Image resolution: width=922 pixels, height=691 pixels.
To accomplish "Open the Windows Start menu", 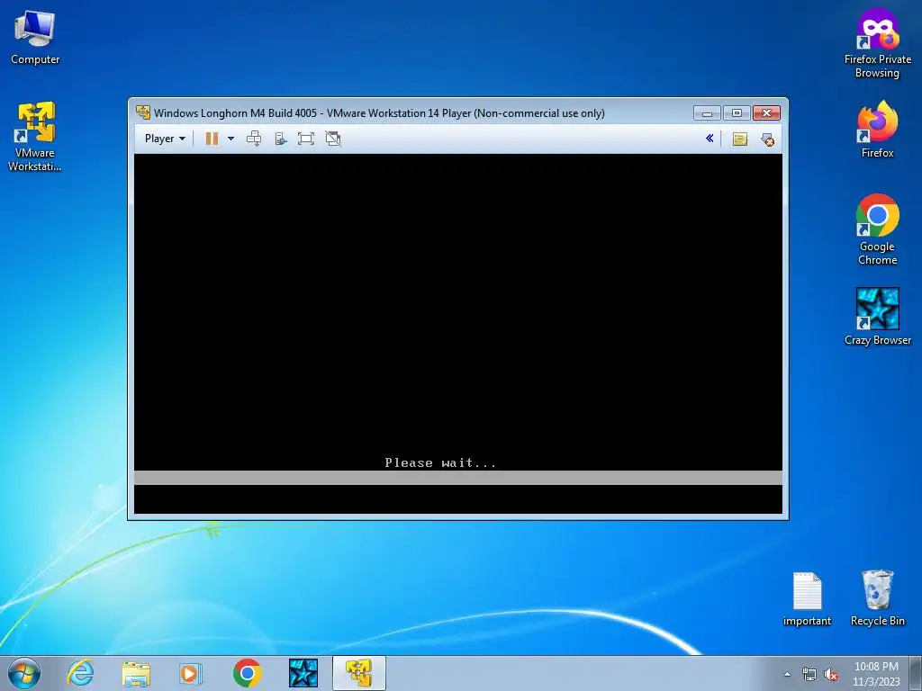I will (24, 673).
